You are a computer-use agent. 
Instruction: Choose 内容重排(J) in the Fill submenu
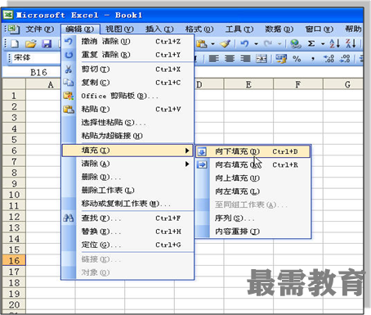[253, 232]
